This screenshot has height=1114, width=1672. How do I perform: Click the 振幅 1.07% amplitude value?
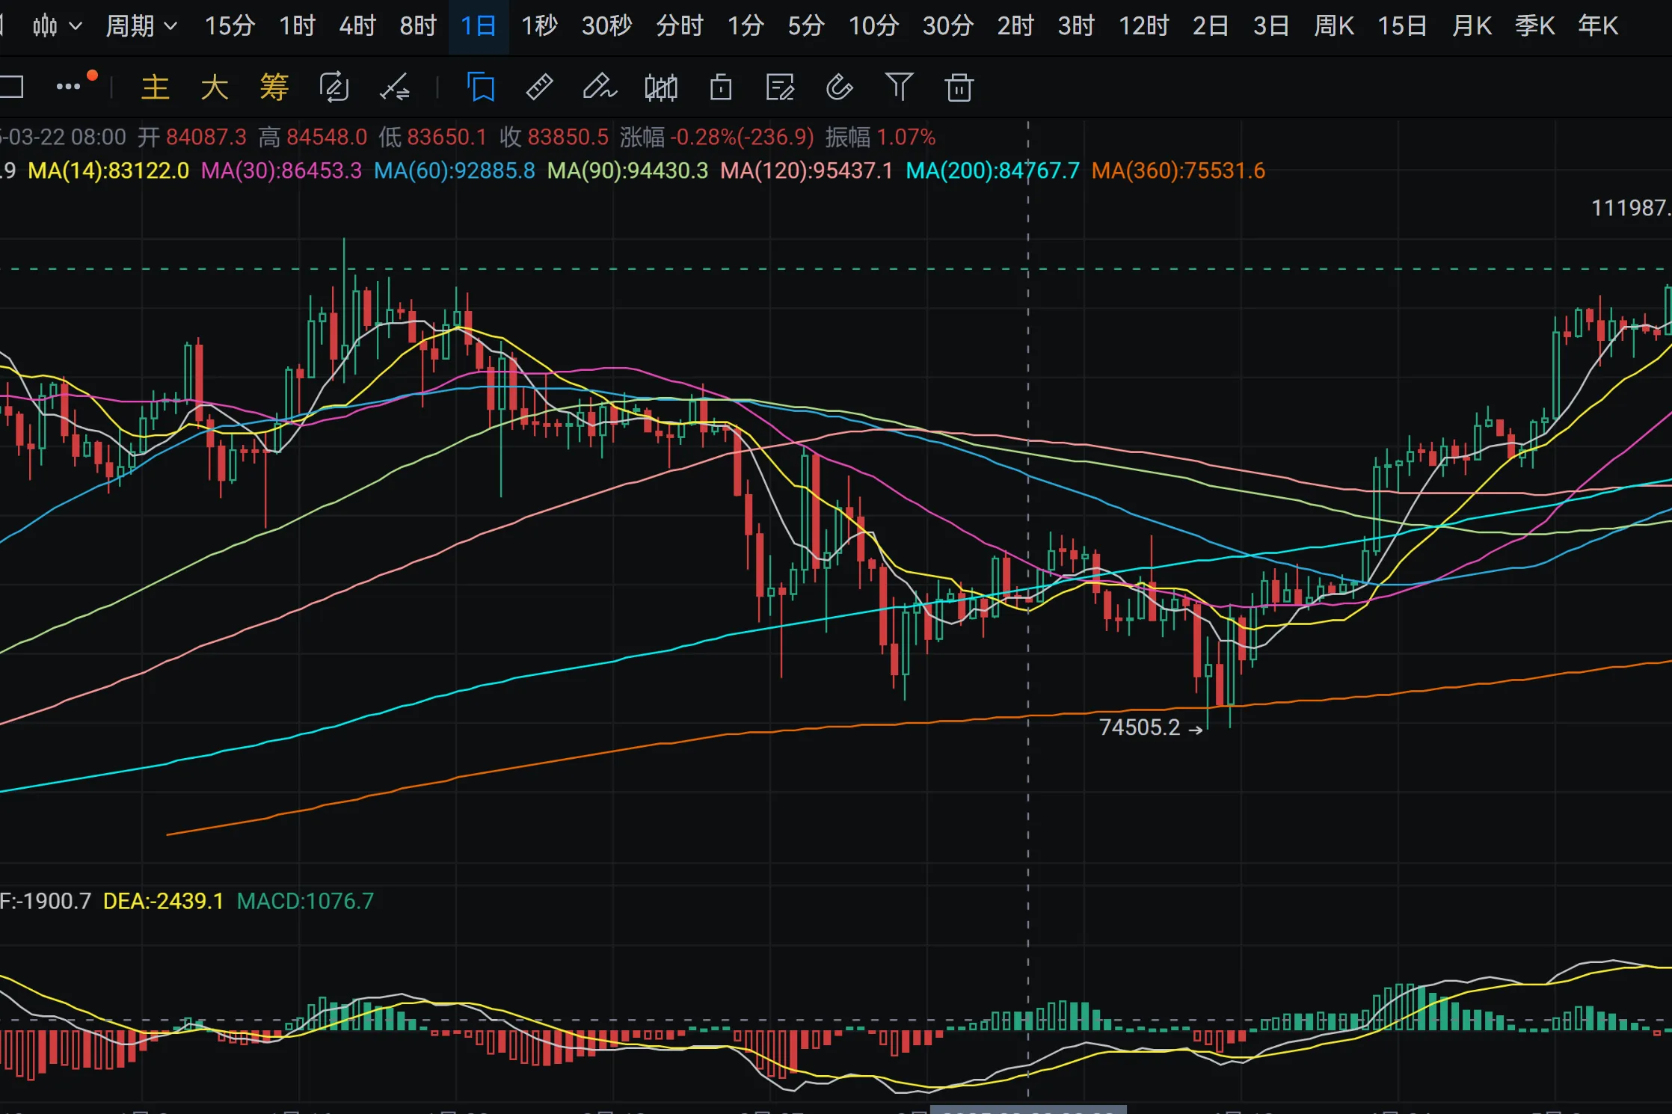[880, 138]
